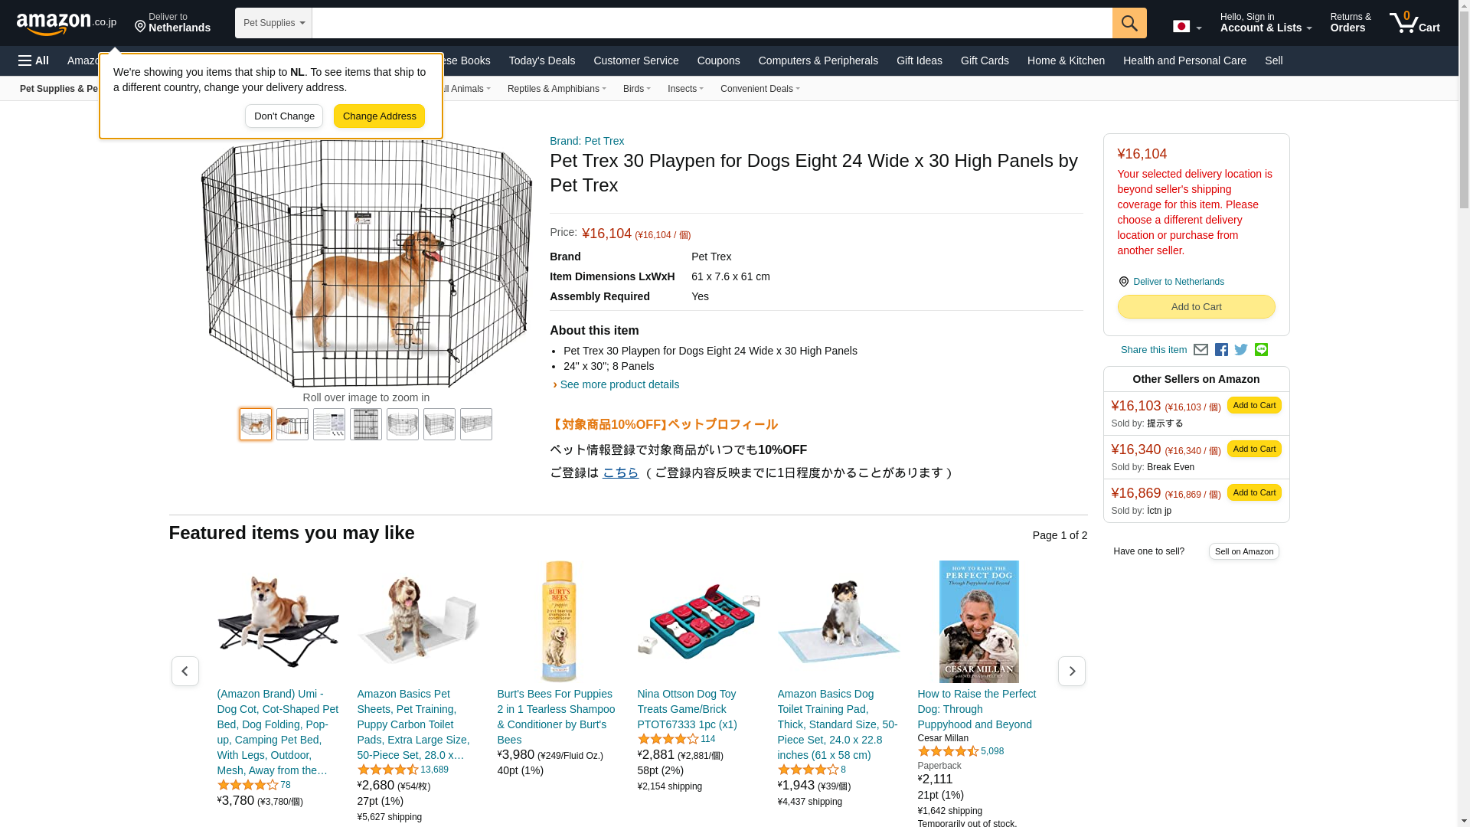Select the second product image thumbnail
Image resolution: width=1470 pixels, height=827 pixels.
(292, 424)
